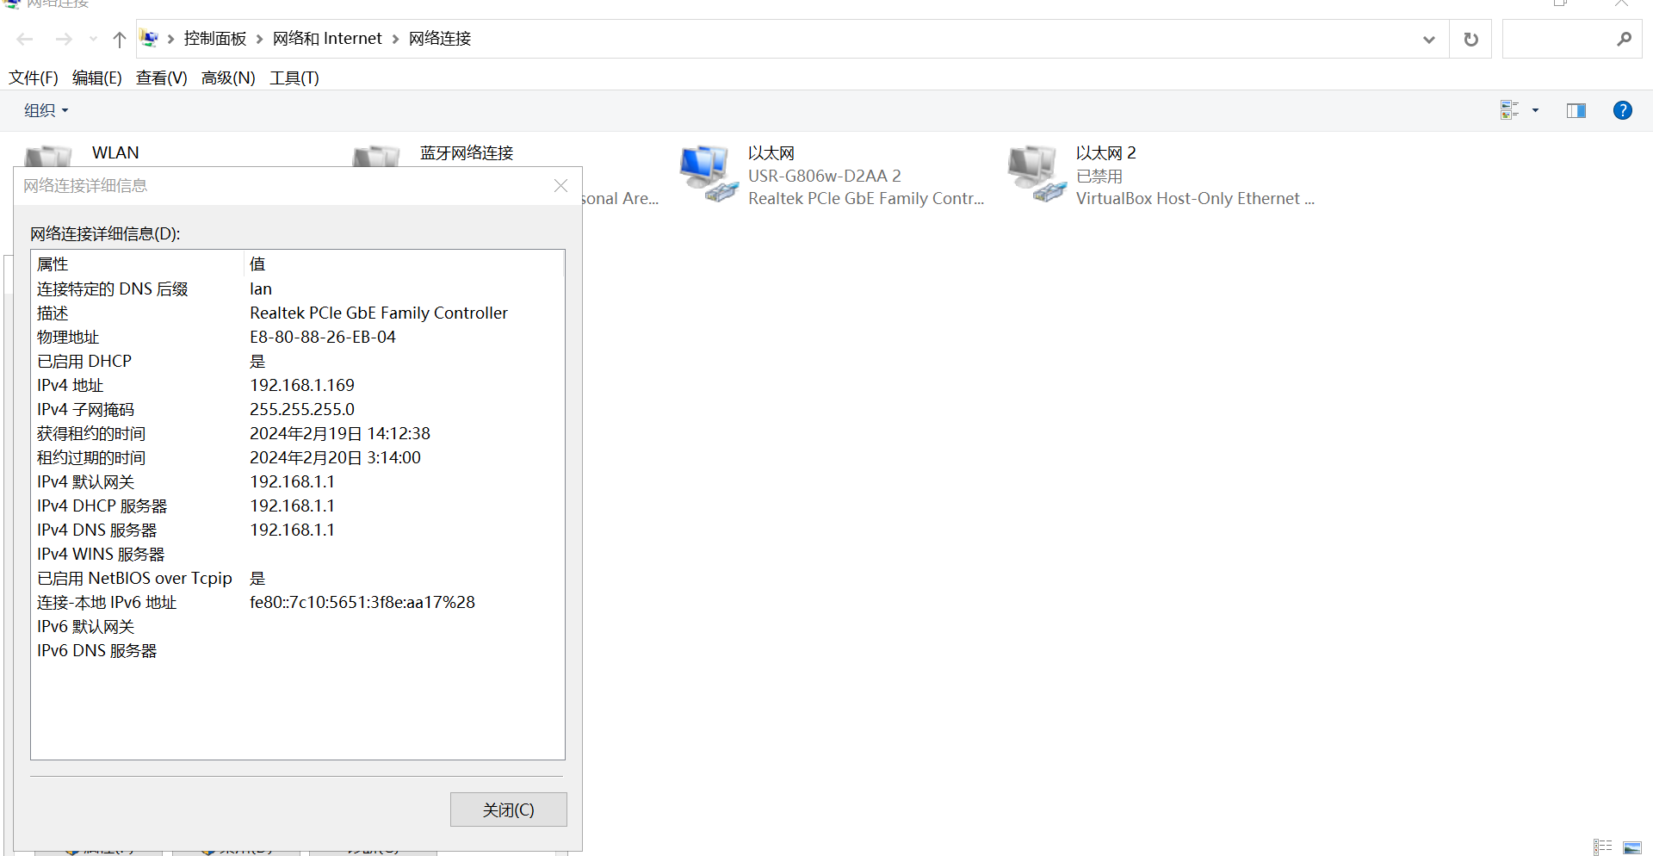Open the 文件(F) menu
Image resolution: width=1653 pixels, height=856 pixels.
(34, 78)
